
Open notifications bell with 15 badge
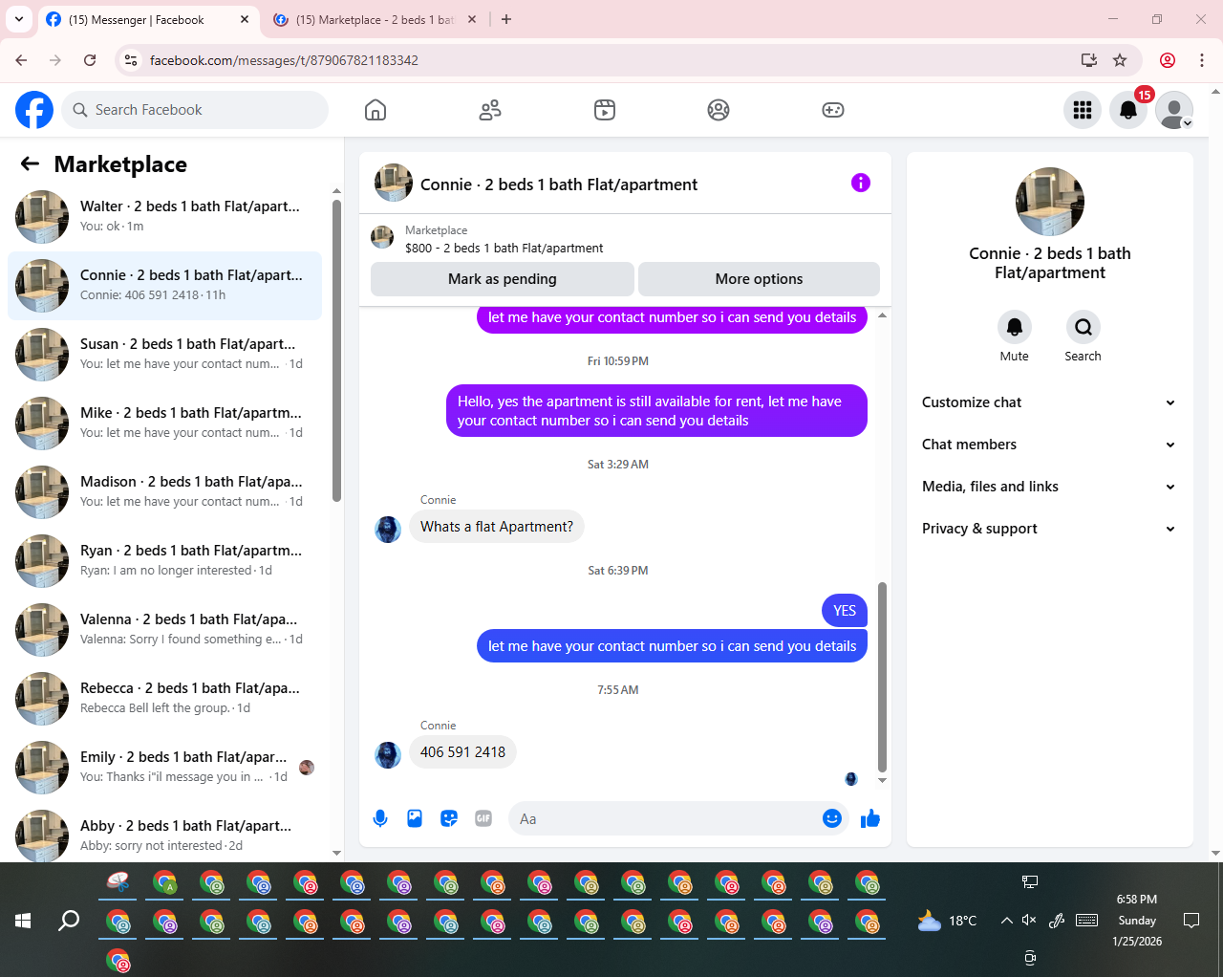1128,110
